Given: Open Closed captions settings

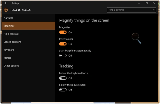Looking at the screenshot, I should [29, 42].
